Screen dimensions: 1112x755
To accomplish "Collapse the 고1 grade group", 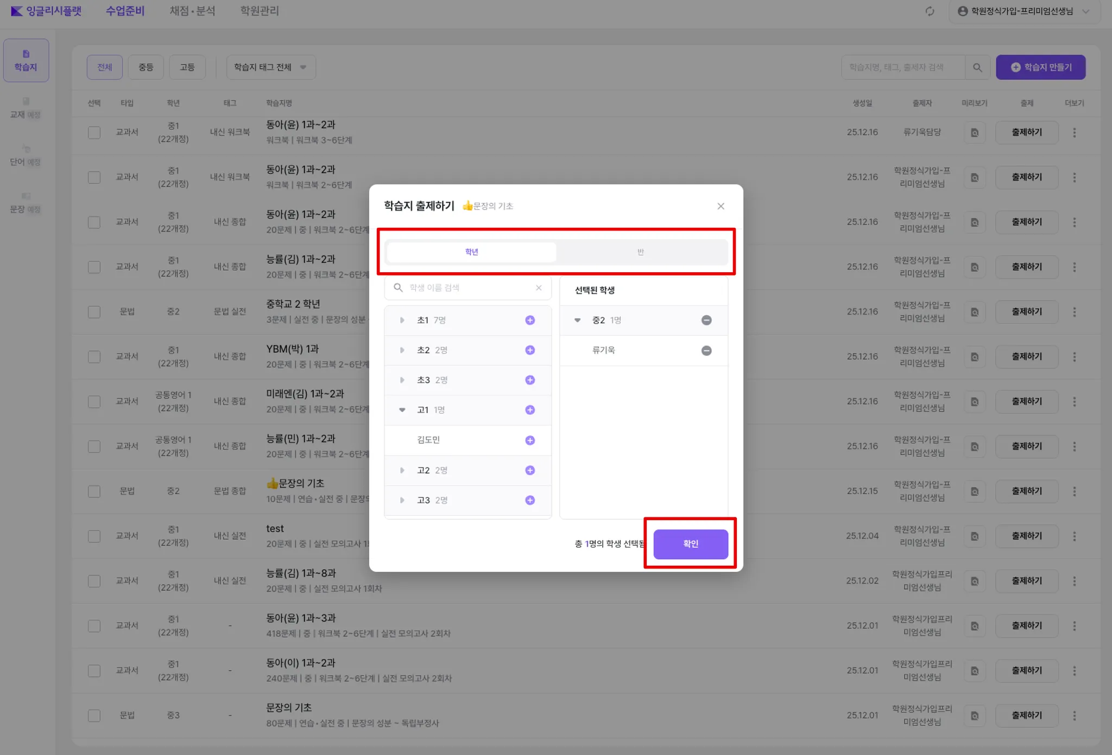I will [402, 410].
